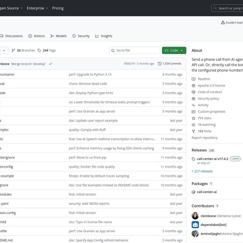Open commit 'quality: Comply with Ruff'
Screen dimensions: 243x243
(x=87, y=130)
